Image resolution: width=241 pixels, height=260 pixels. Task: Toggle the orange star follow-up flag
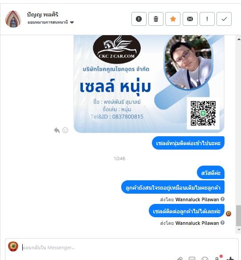point(173,19)
